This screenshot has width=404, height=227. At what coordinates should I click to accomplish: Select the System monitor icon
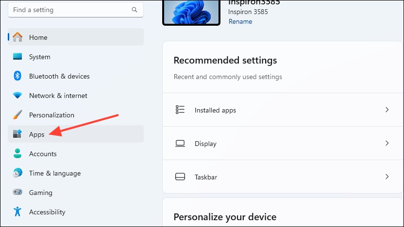coord(17,56)
